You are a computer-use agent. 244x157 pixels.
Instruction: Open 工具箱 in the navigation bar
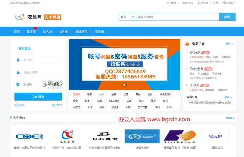click(99, 32)
